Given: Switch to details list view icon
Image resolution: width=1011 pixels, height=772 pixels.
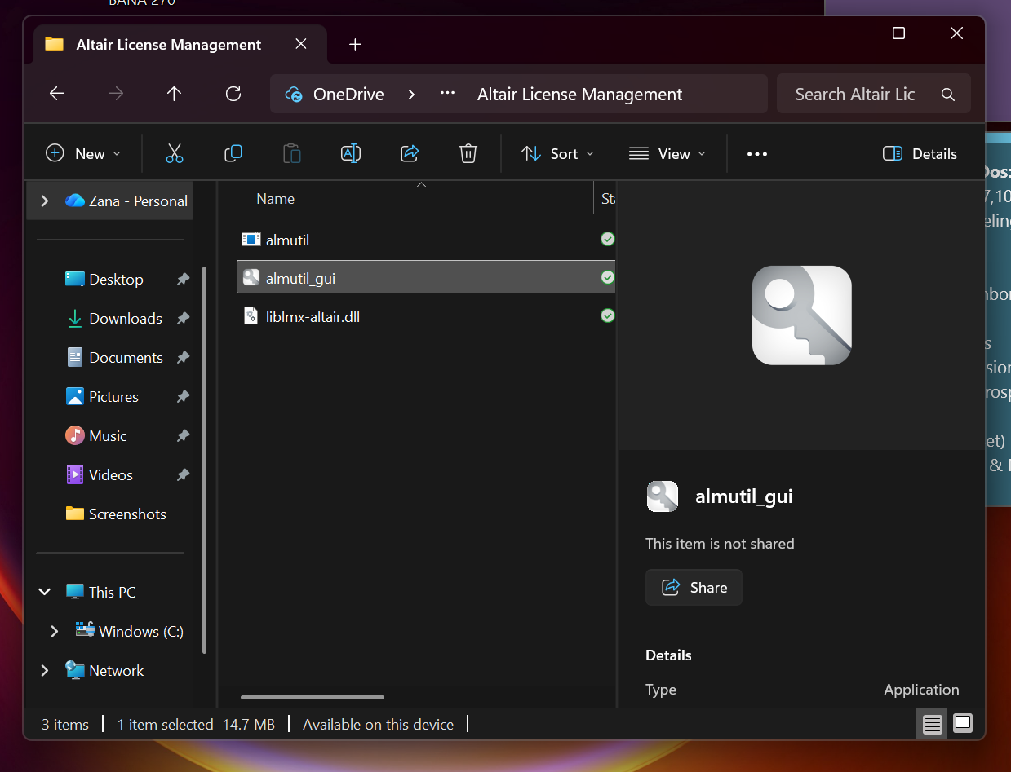Looking at the screenshot, I should coord(933,723).
